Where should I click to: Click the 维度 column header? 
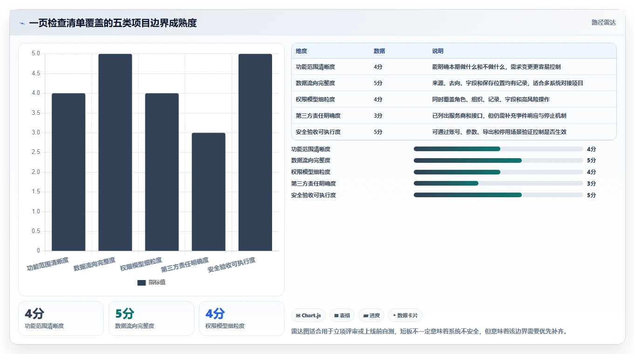tap(301, 51)
